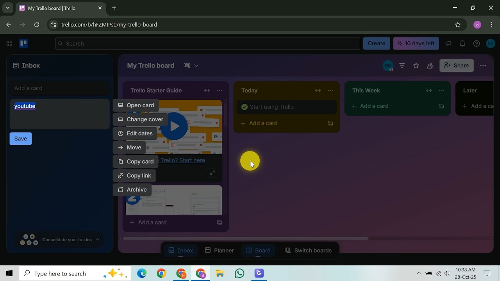This screenshot has height=281, width=500.
Task: Open Trello Starter Guide list actions menu
Action: [220, 91]
